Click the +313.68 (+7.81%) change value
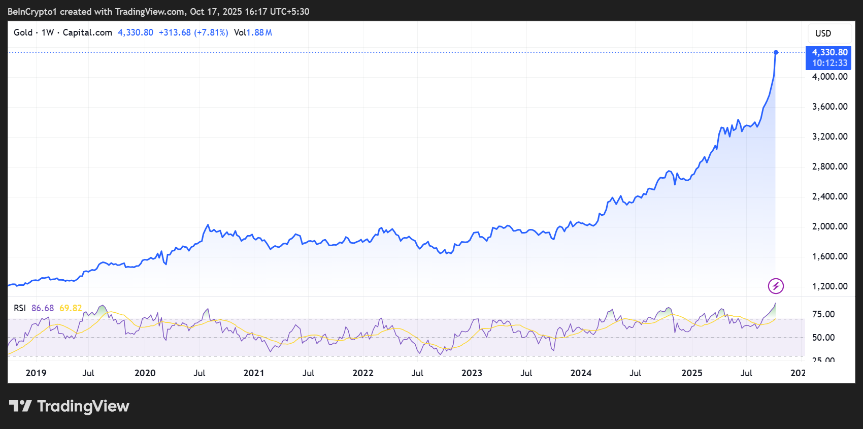Viewport: 863px width, 429px height. 193,32
